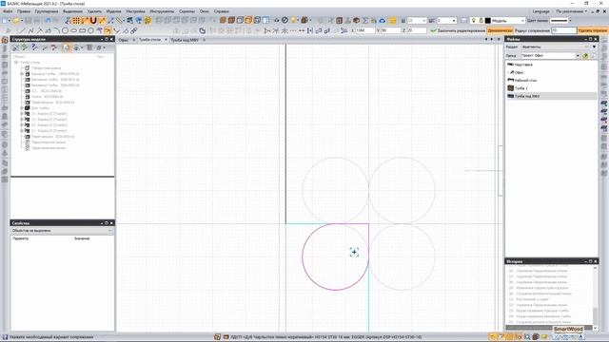Click the SmartWood logo button
Viewport: 609px width, 342px height.
coord(568,329)
